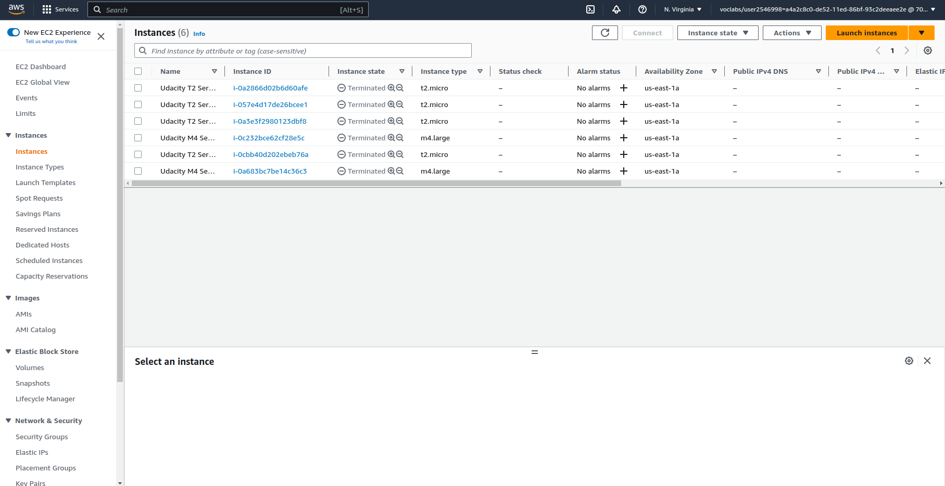945x486 pixels.
Task: Check instance i-0a2866d02b6d60afe
Action: click(138, 88)
